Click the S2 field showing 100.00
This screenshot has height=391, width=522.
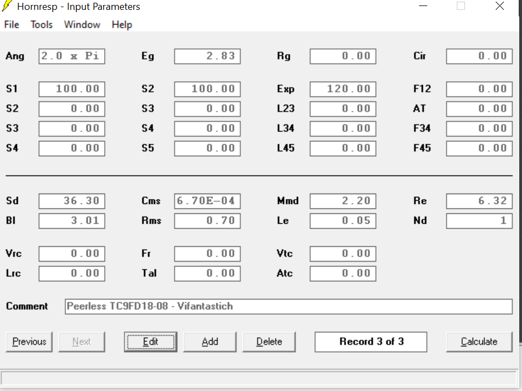tap(208, 89)
